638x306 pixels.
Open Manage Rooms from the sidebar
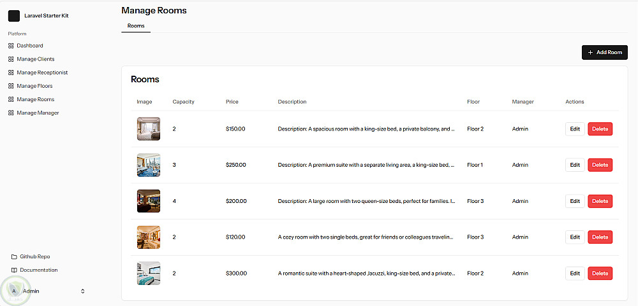click(36, 99)
